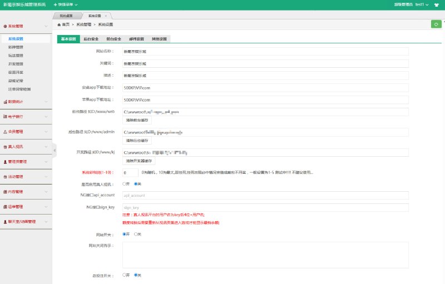This screenshot has height=284, width=445.
Task: Switch to the 邮件设置 tab
Action: (x=136, y=39)
